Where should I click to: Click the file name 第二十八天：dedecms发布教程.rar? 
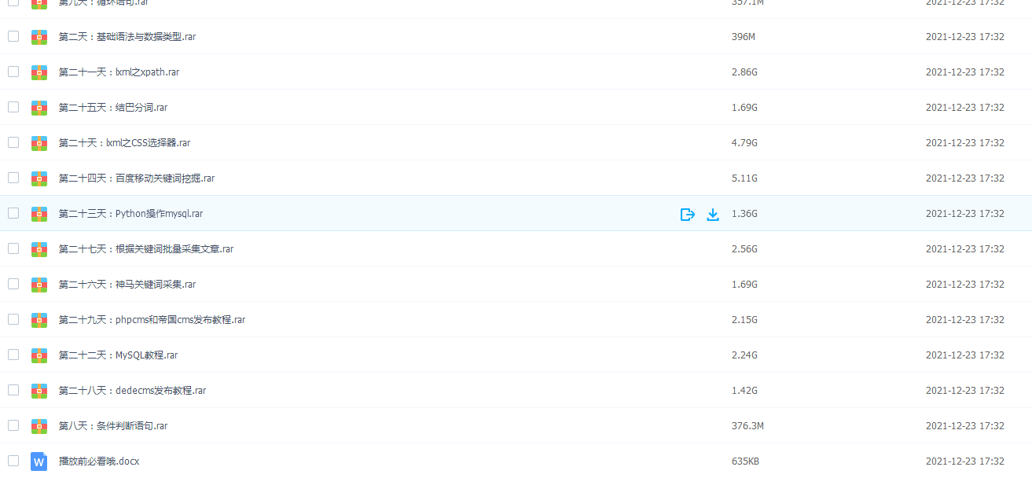133,391
